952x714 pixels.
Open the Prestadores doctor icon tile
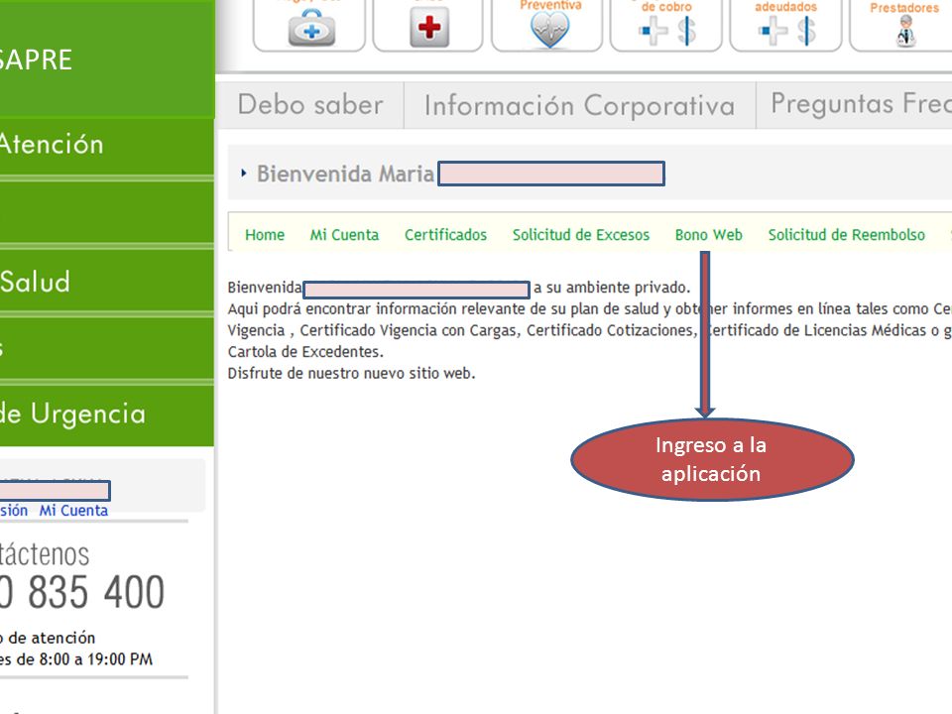coord(901,26)
